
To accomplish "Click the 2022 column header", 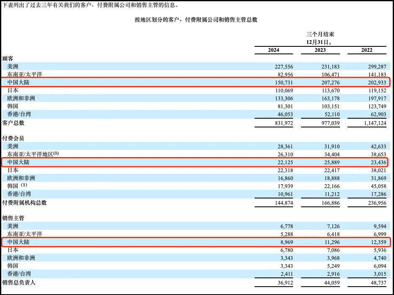I will point(367,50).
